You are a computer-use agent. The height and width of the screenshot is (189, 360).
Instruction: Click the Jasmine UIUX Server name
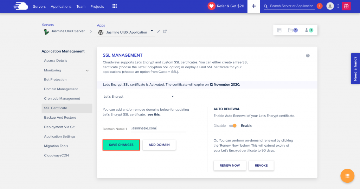click(68, 31)
